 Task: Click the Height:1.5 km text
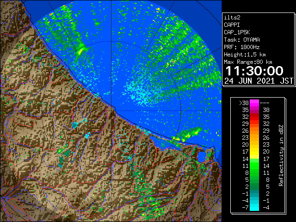pyautogui.click(x=245, y=55)
